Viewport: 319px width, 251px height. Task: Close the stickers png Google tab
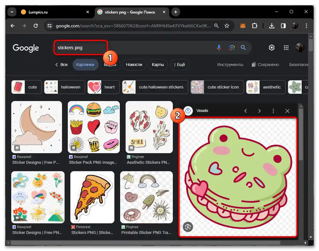164,12
